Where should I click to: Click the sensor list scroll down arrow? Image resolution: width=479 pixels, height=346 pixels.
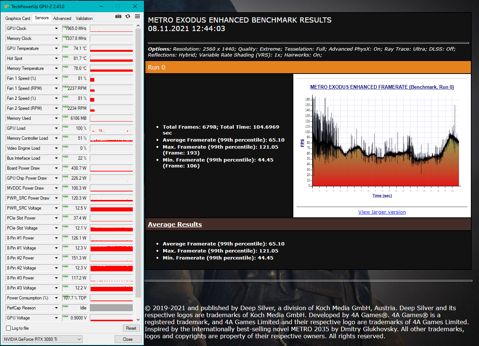[138, 320]
